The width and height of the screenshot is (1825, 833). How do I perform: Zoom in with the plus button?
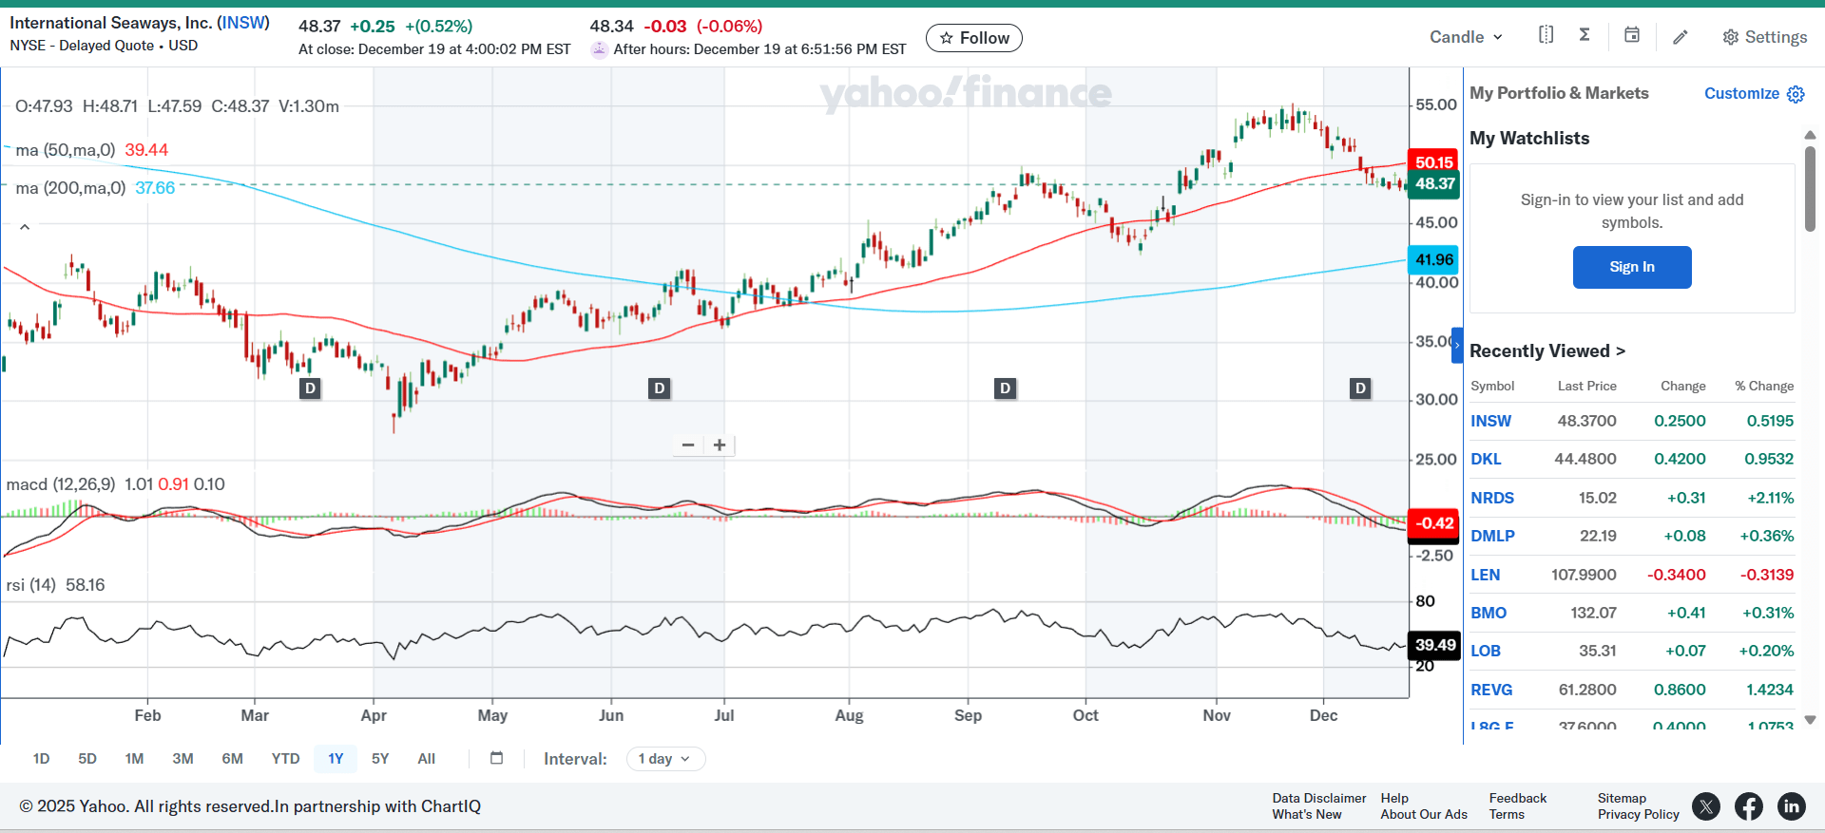pyautogui.click(x=720, y=445)
